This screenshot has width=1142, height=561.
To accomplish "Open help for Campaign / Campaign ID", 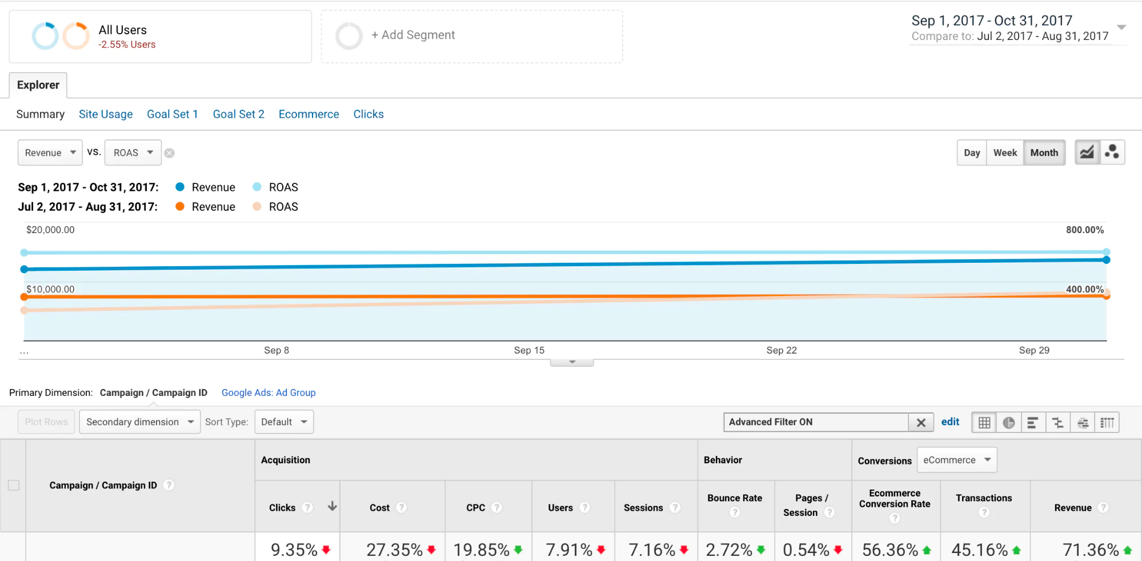I will click(x=169, y=485).
